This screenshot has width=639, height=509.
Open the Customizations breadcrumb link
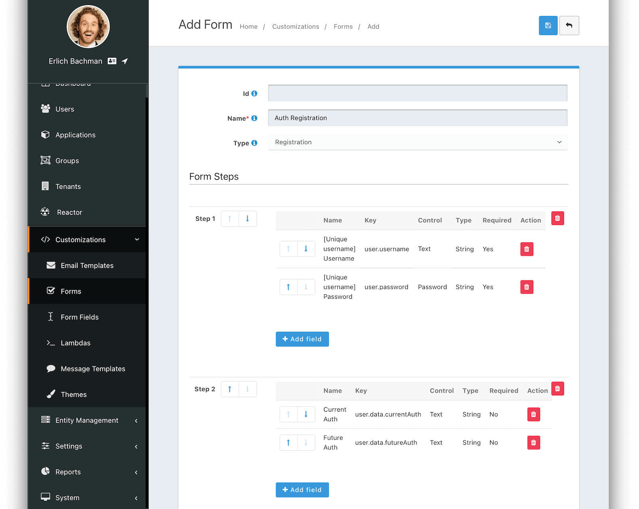[296, 26]
